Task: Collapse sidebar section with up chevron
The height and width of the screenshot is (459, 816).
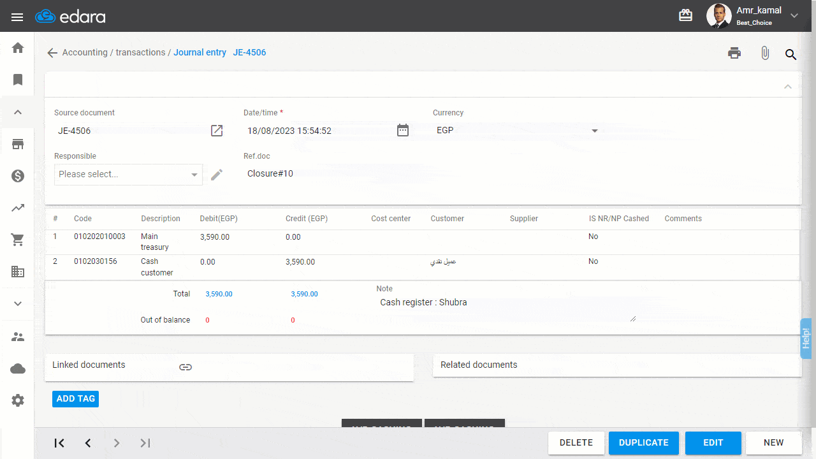Action: point(18,112)
